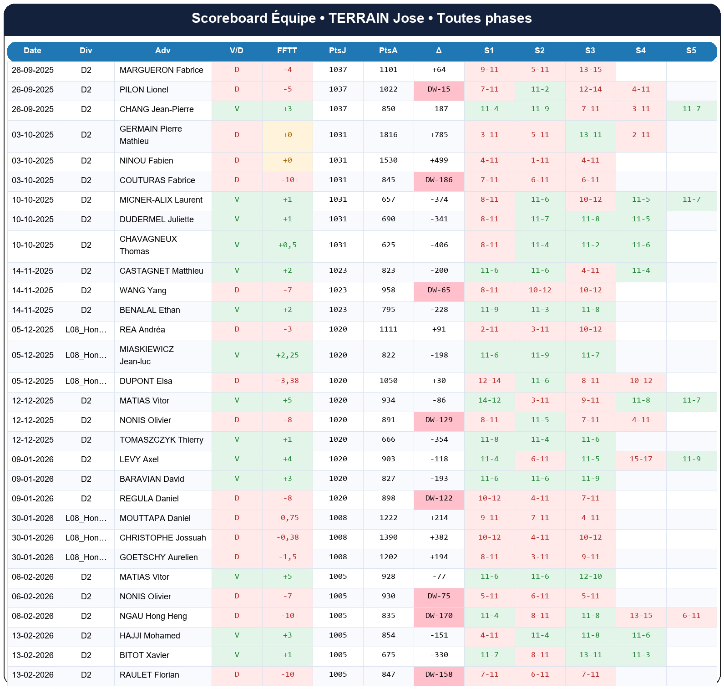Click the DW-170 delta badge
The image size is (724, 689).
(x=439, y=616)
